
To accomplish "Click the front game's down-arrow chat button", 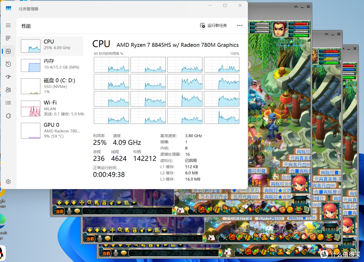I will 74,203.
